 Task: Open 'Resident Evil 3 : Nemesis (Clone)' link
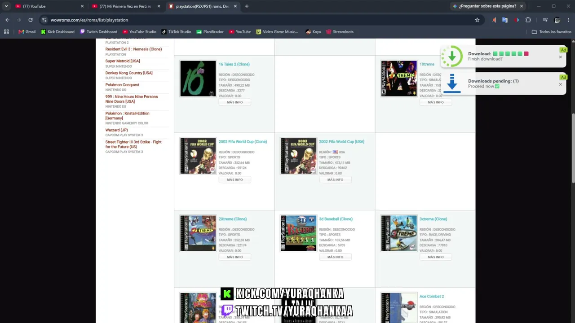[x=133, y=49]
